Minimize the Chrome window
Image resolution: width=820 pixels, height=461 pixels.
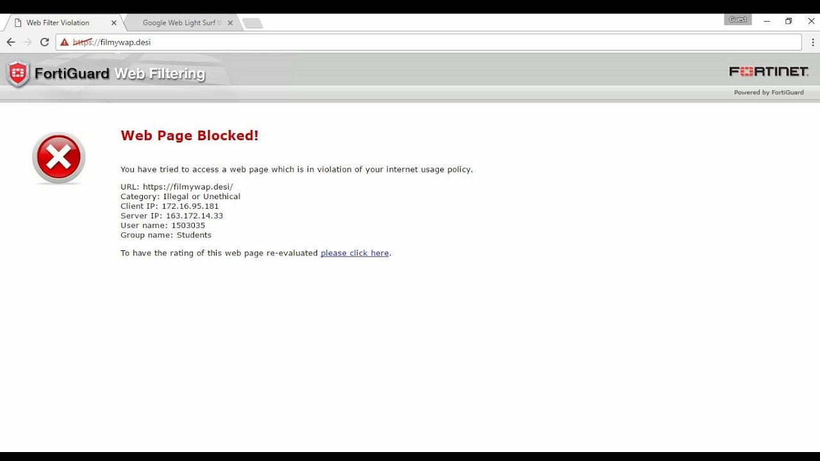(x=767, y=21)
